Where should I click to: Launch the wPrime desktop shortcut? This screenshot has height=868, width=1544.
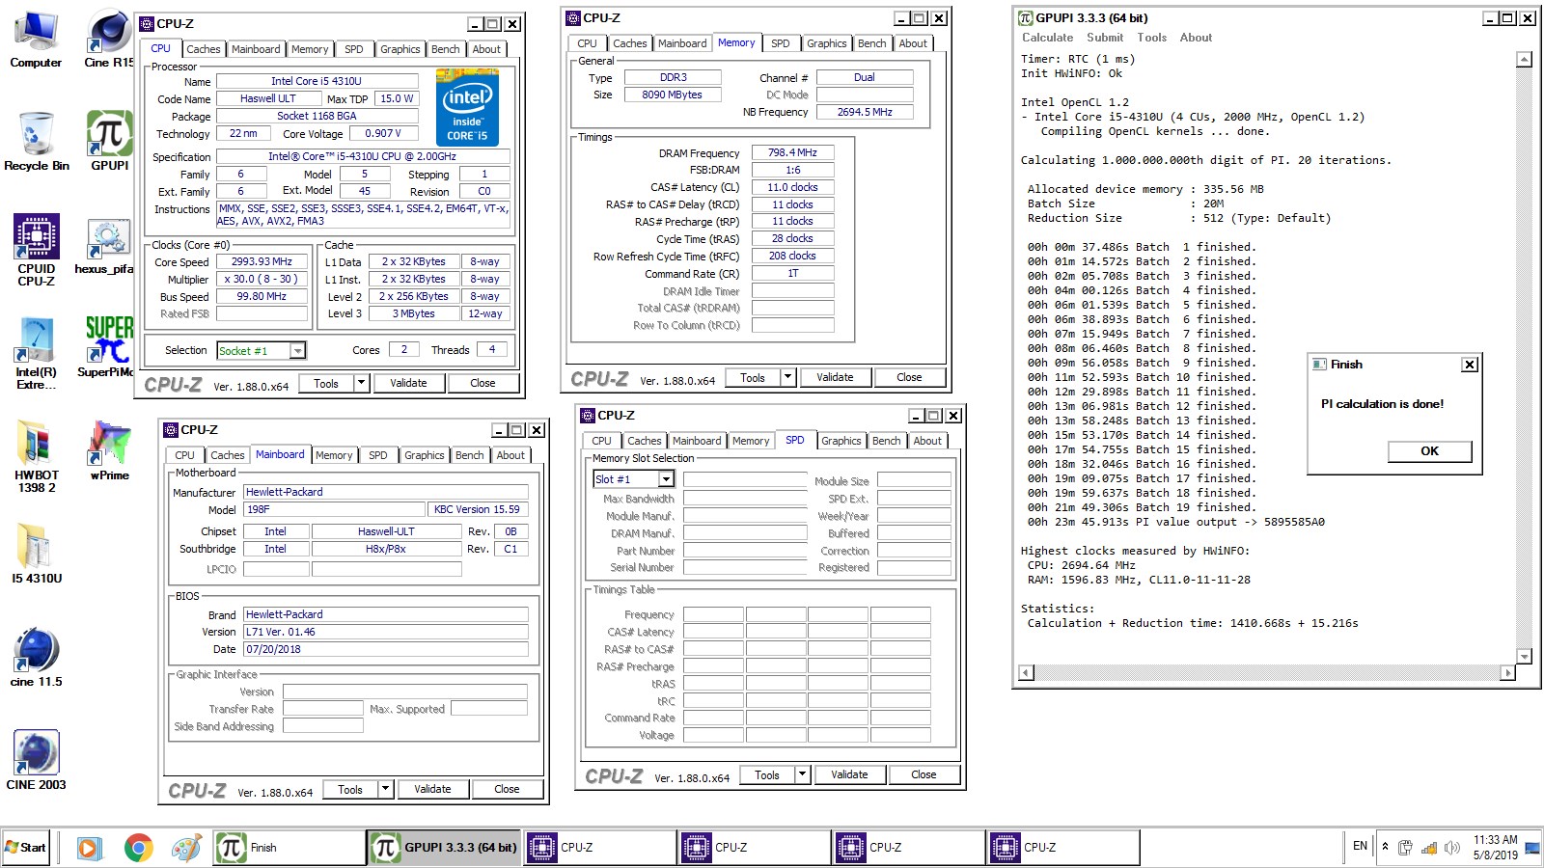point(109,450)
